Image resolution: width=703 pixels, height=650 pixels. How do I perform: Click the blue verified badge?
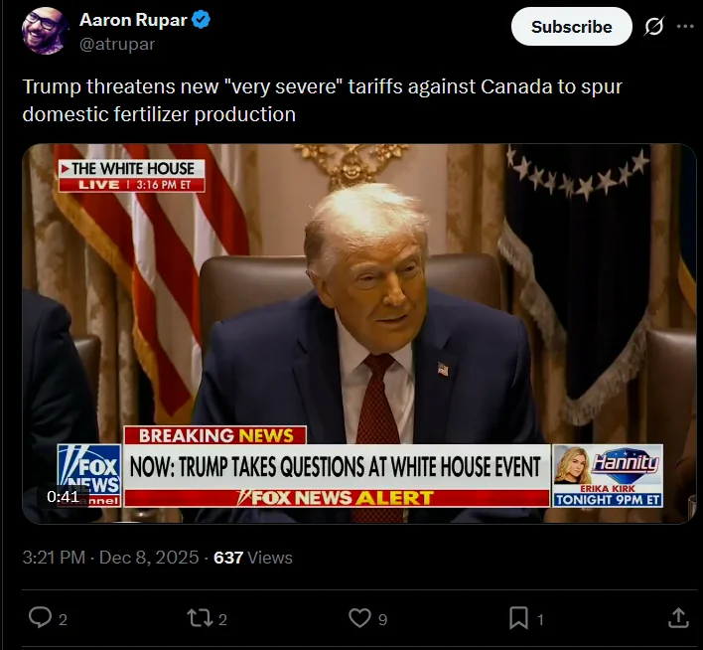pyautogui.click(x=201, y=21)
